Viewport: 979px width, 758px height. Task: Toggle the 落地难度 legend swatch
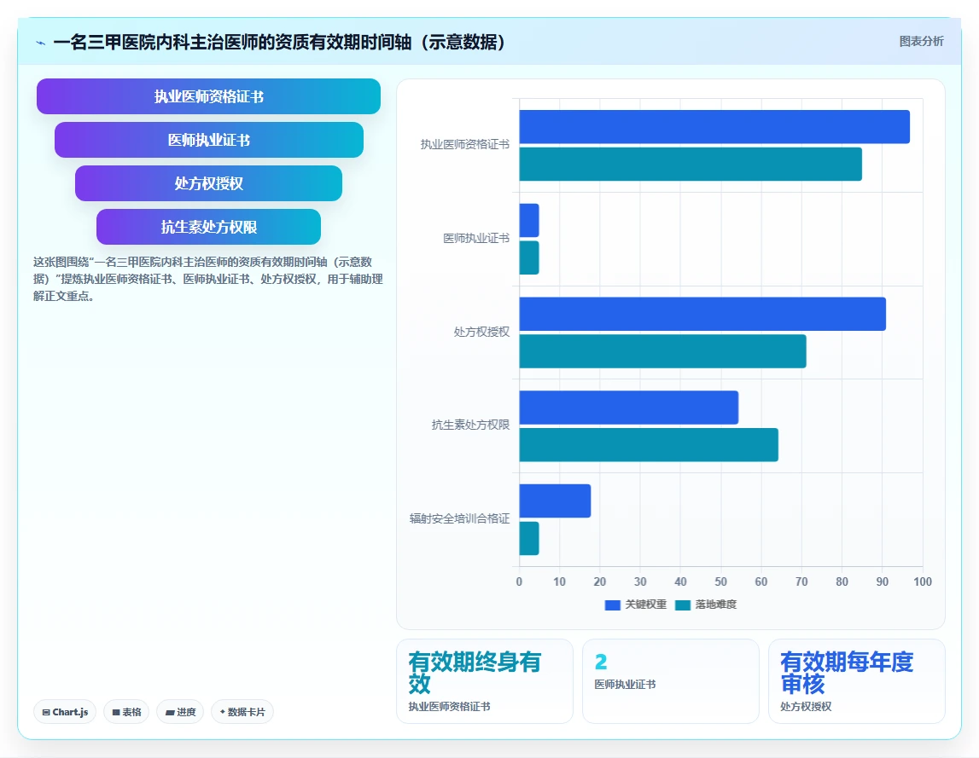click(683, 605)
